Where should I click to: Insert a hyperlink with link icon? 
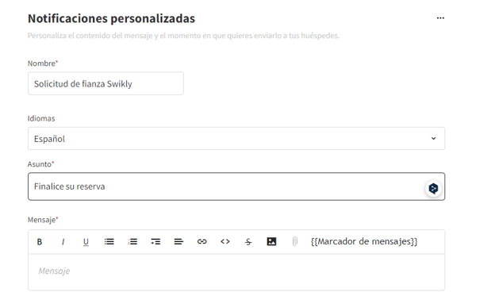coord(202,241)
